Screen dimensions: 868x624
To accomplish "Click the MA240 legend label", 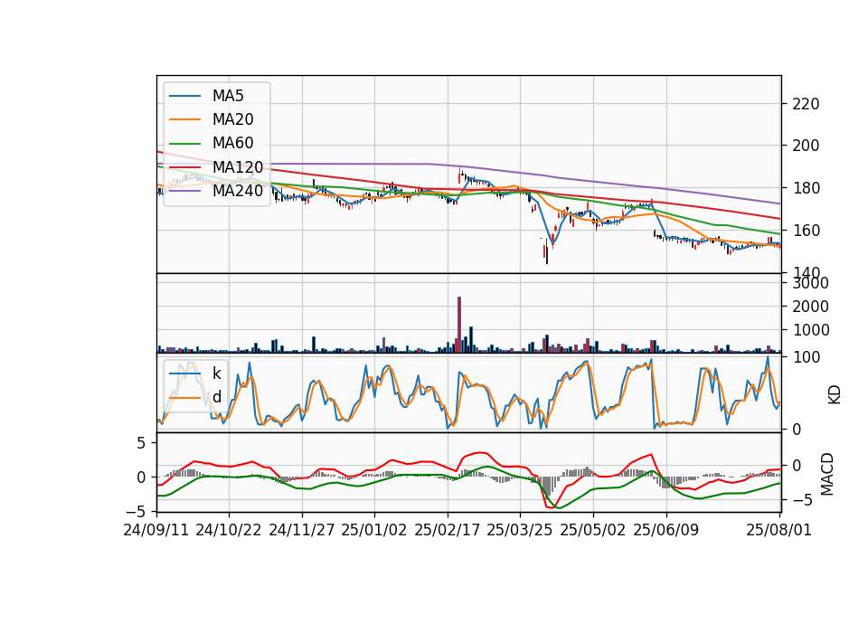I will tap(238, 191).
